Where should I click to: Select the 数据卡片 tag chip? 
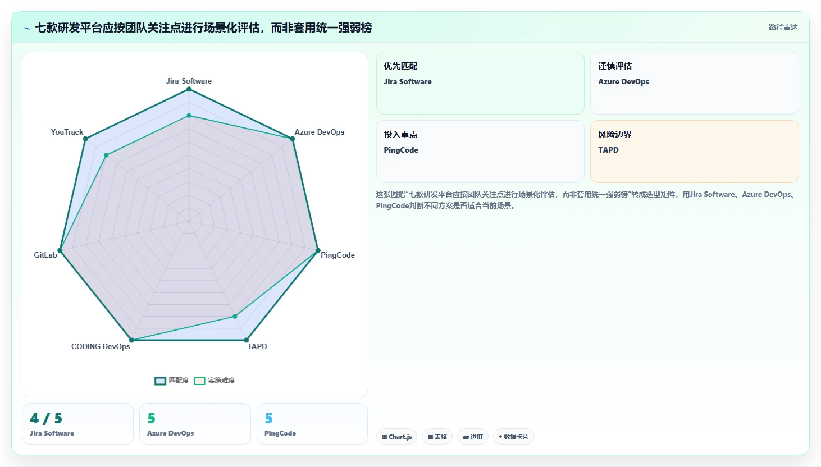point(513,437)
